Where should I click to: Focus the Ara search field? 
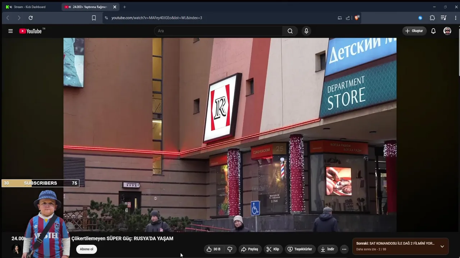[218, 31]
